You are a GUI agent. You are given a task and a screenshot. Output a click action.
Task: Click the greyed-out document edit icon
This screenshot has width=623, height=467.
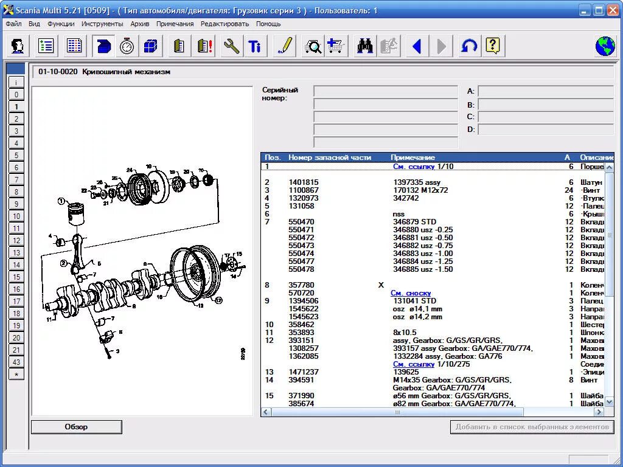389,46
